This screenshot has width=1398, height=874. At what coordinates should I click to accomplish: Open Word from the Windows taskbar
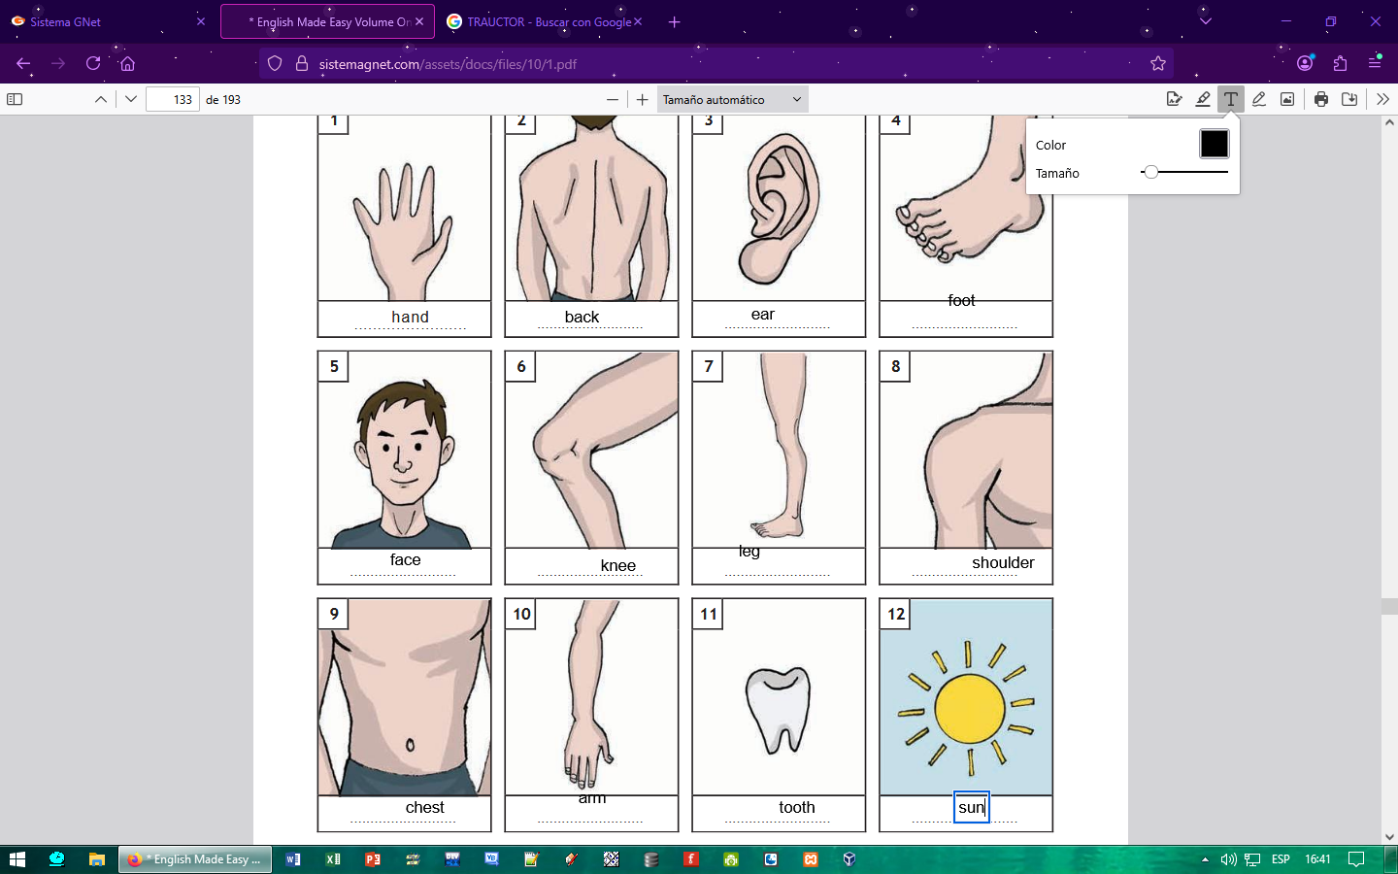pos(293,859)
